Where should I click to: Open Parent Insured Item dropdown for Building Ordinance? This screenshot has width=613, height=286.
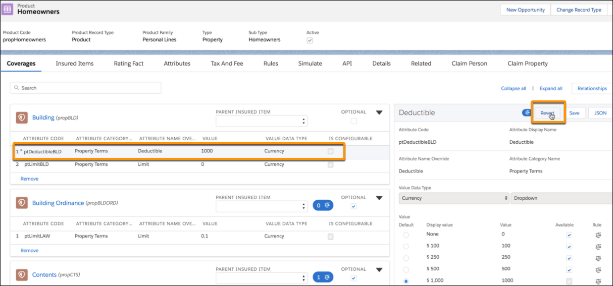(x=262, y=206)
